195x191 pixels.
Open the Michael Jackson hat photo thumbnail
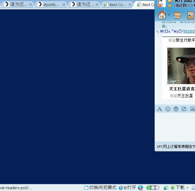click(x=181, y=66)
